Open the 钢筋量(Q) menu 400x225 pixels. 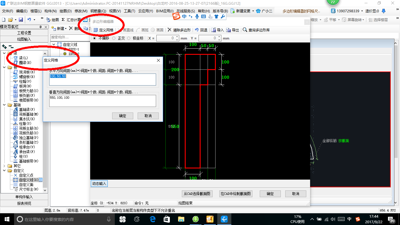(98, 11)
